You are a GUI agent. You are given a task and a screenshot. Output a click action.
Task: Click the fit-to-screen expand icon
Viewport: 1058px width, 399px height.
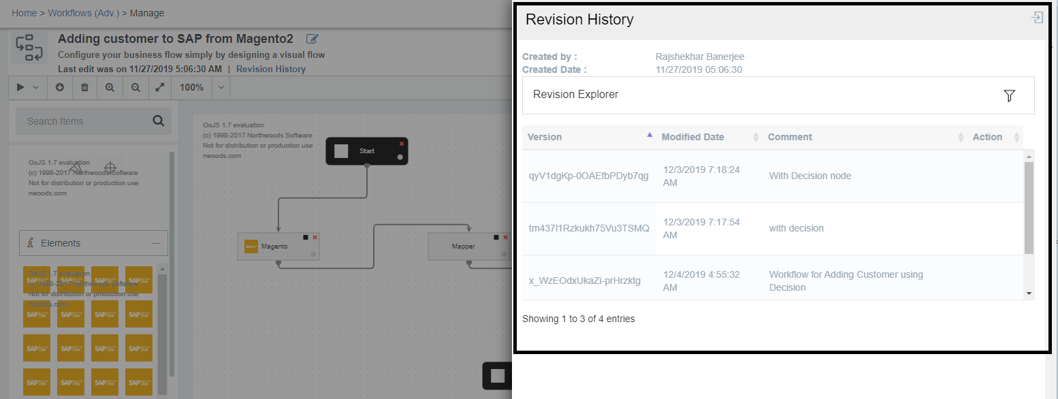pos(159,87)
